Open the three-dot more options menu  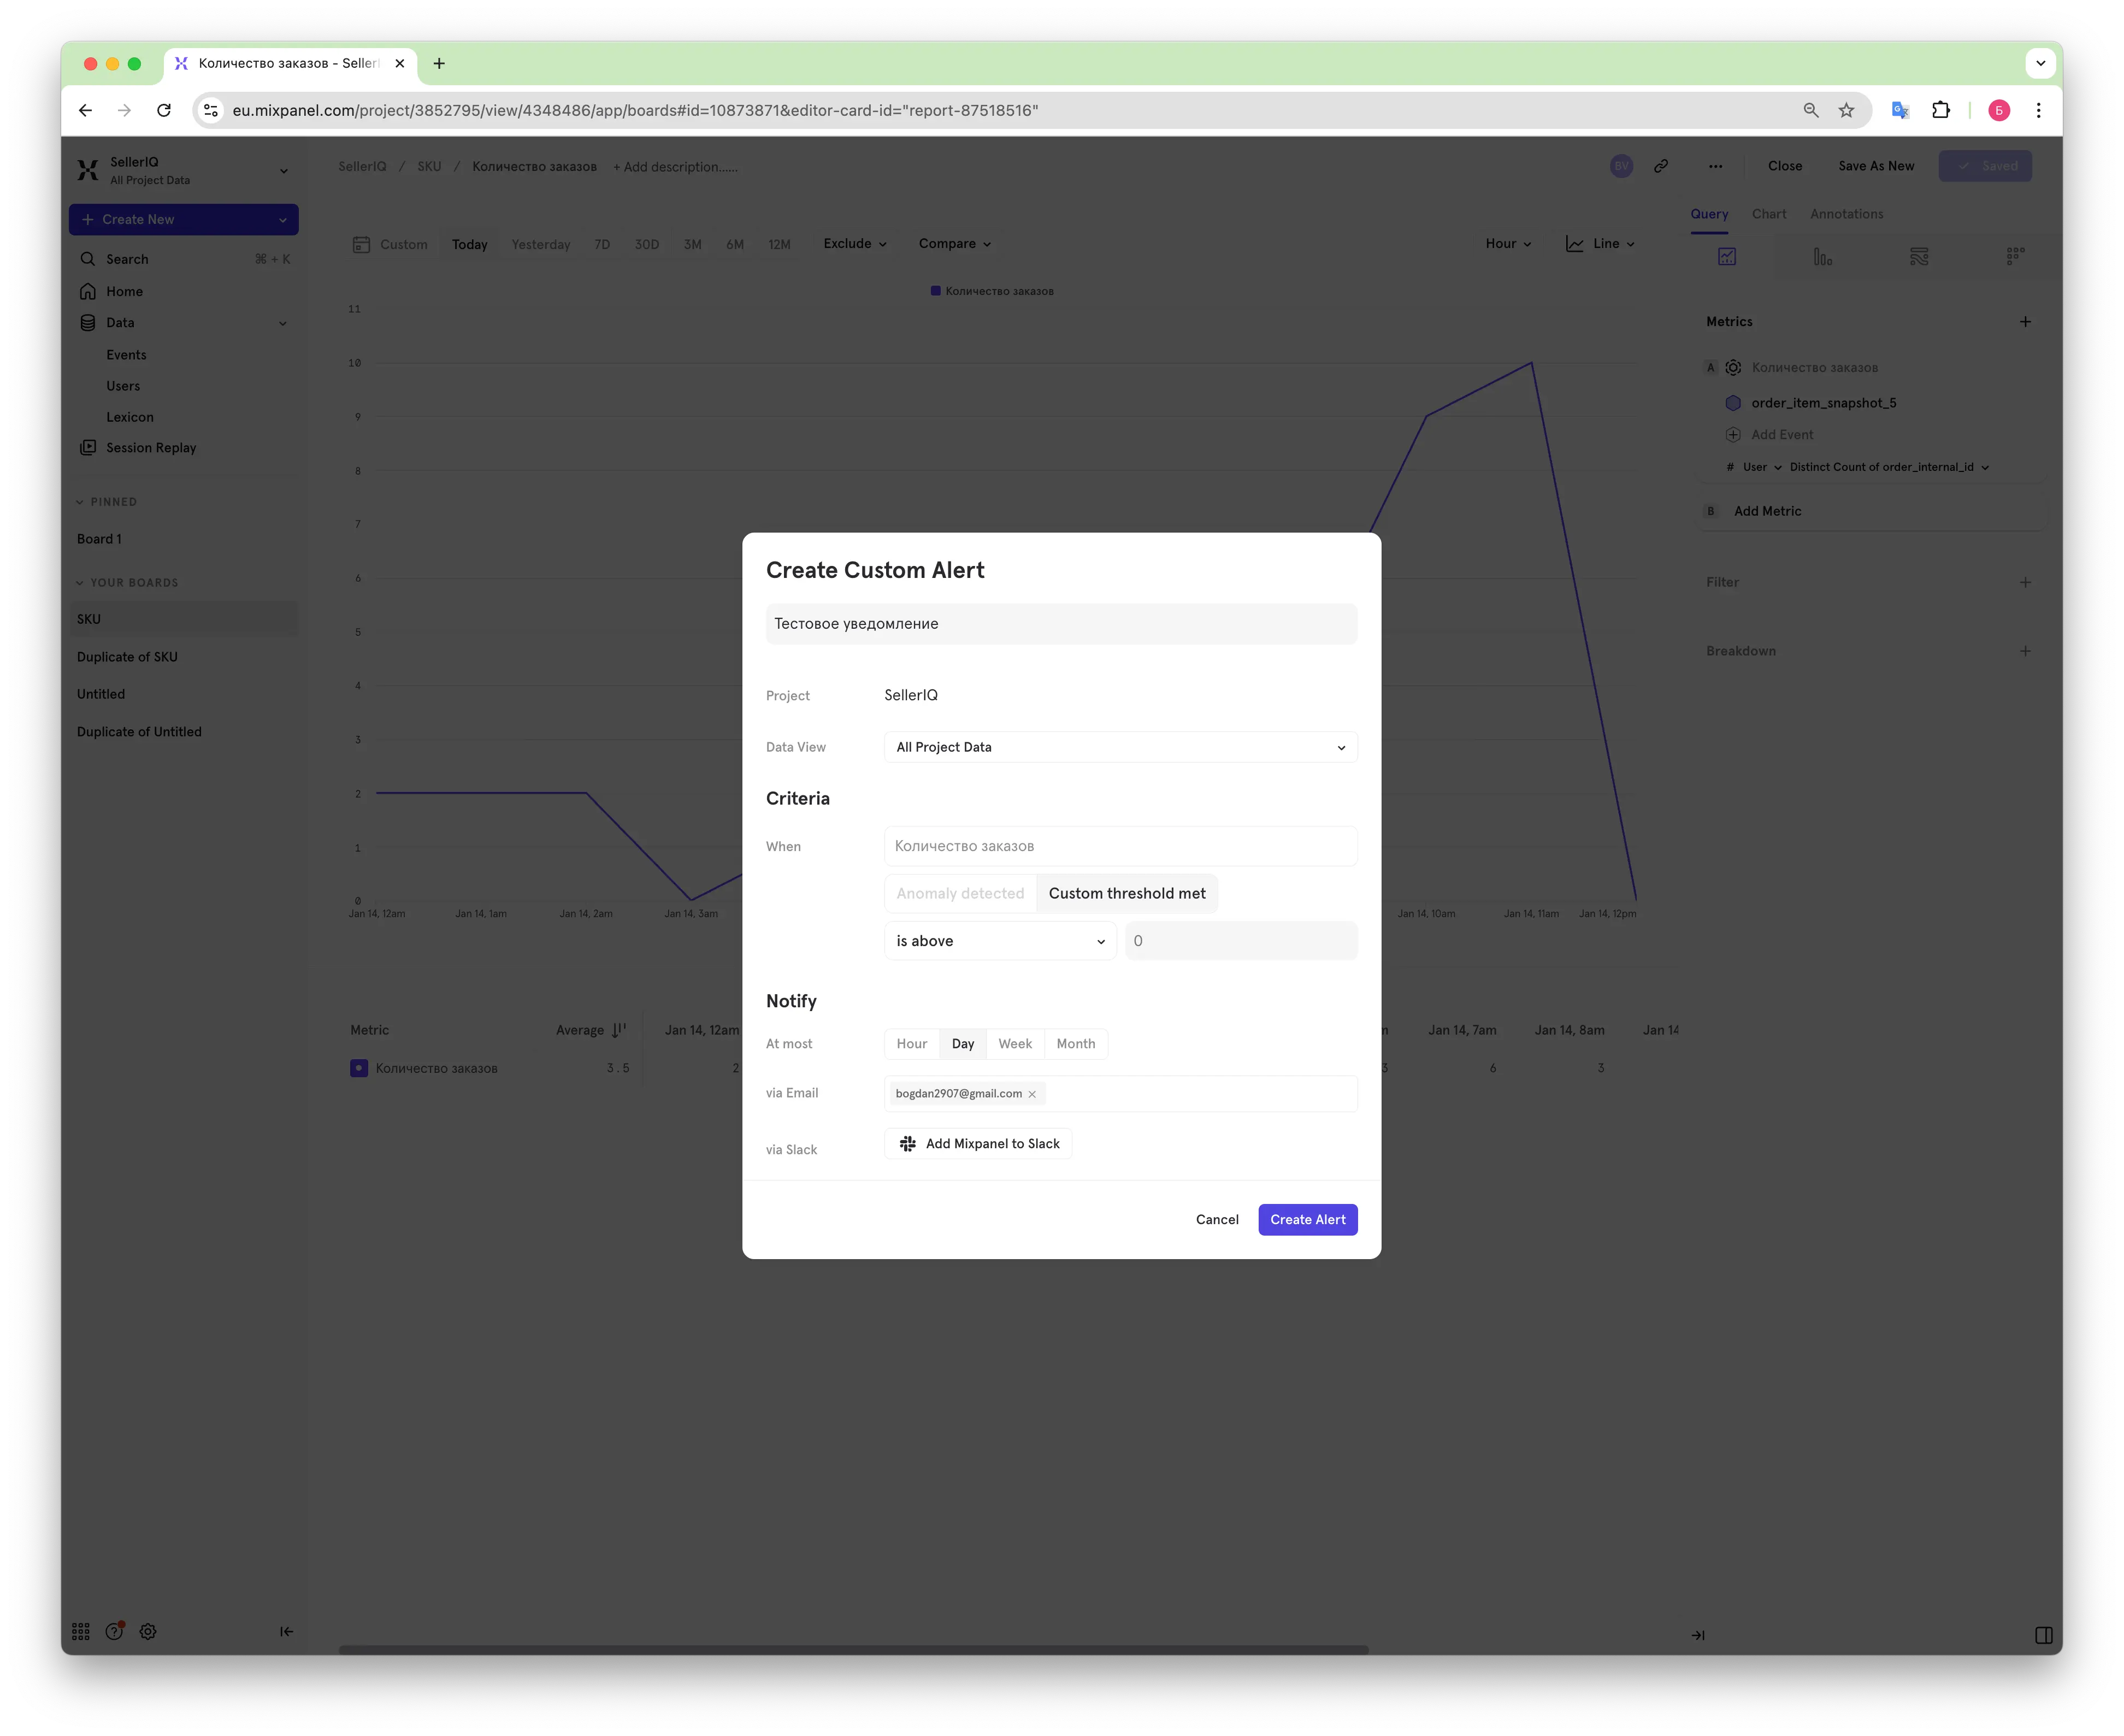pyautogui.click(x=1715, y=166)
